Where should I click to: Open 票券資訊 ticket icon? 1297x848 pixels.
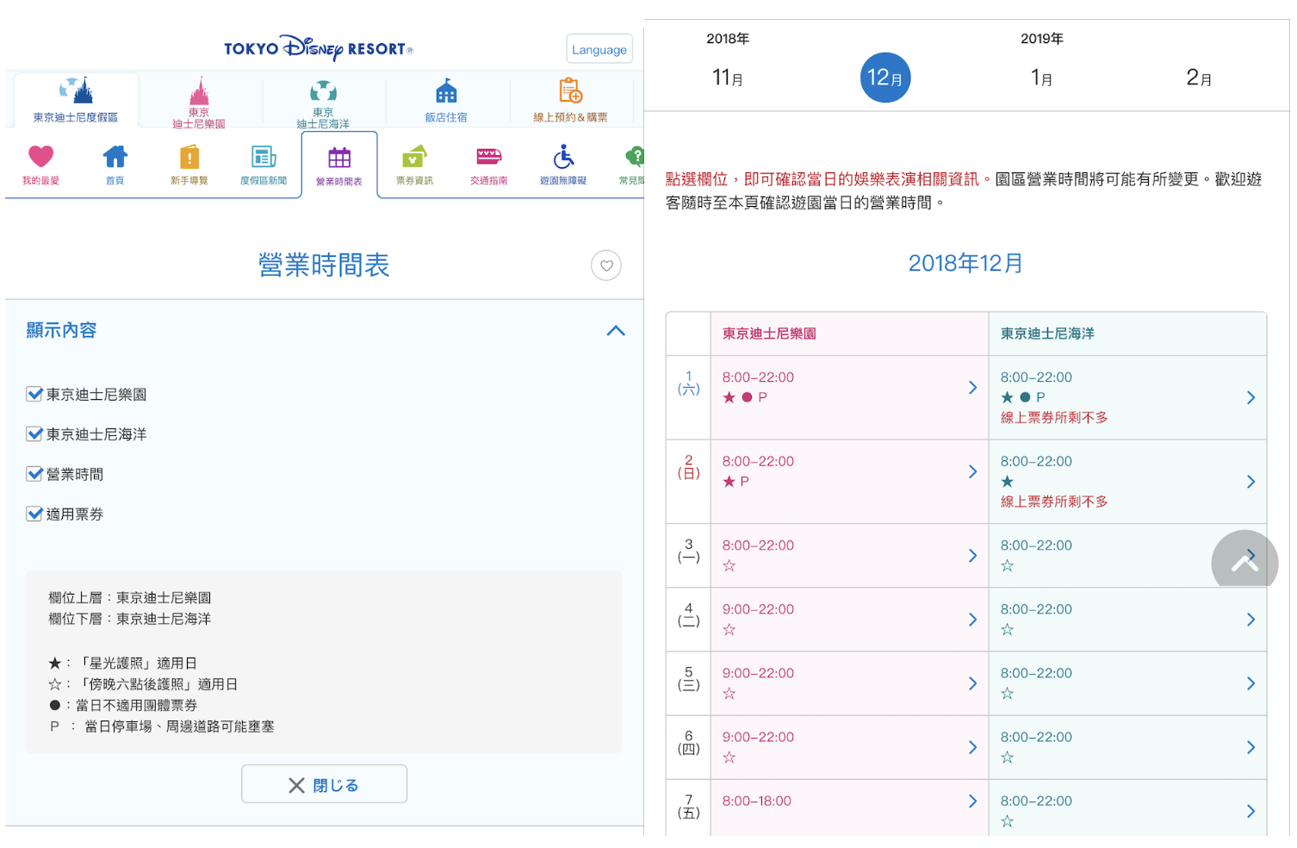(414, 158)
